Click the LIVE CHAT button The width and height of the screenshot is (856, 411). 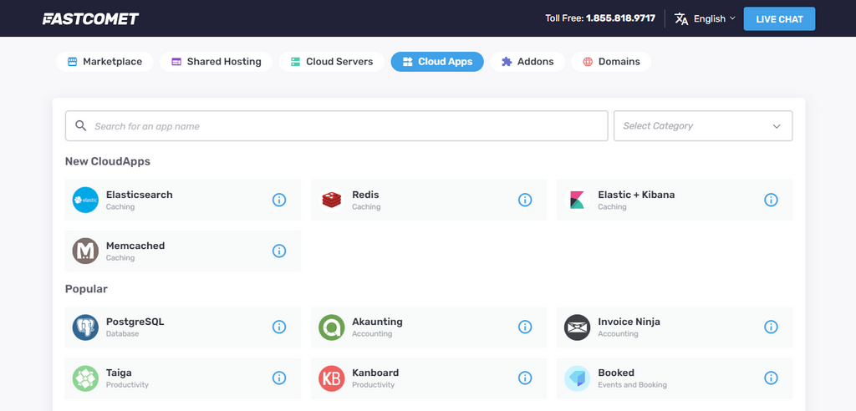[778, 18]
